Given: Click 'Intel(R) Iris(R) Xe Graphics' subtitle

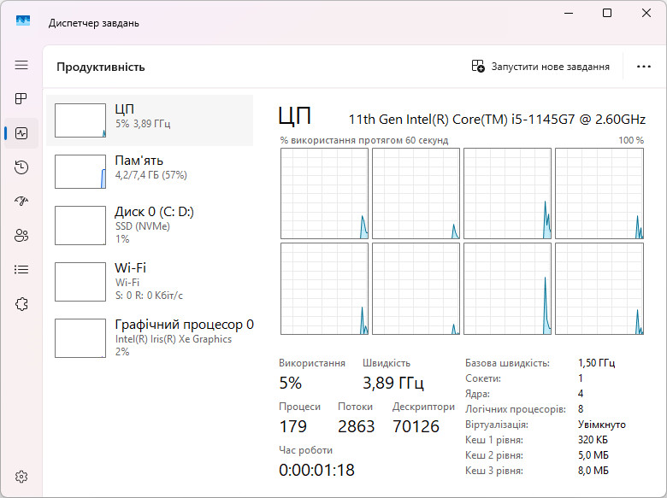Looking at the screenshot, I should click(x=174, y=339).
